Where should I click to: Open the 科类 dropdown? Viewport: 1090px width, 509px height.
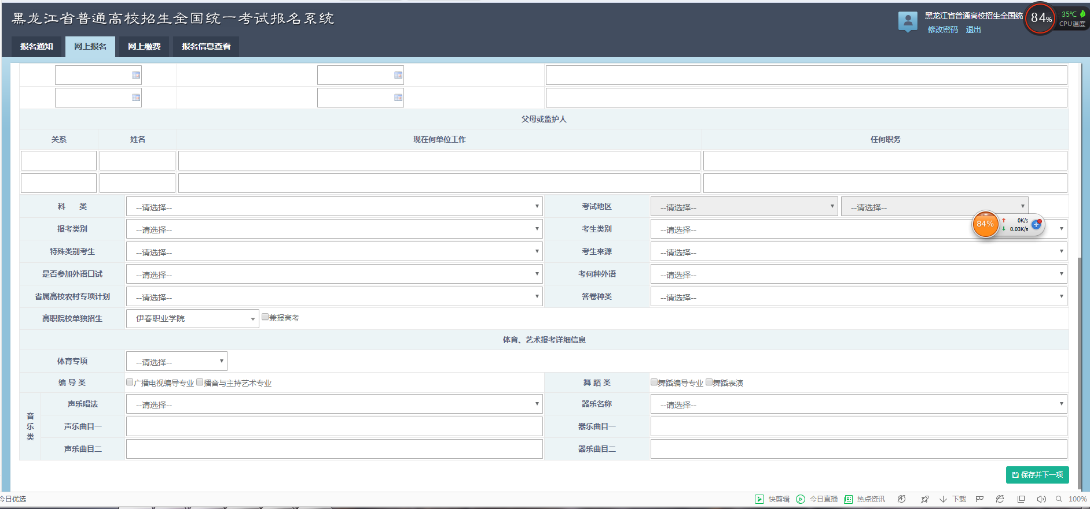(334, 207)
